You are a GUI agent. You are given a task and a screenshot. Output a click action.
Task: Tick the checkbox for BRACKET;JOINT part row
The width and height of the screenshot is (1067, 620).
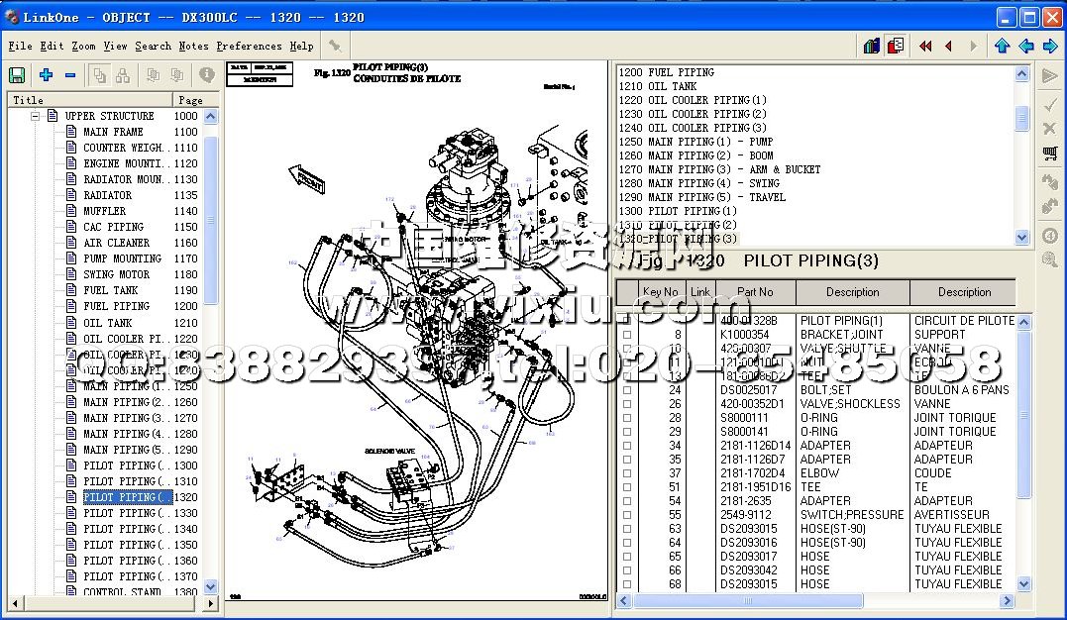point(626,335)
